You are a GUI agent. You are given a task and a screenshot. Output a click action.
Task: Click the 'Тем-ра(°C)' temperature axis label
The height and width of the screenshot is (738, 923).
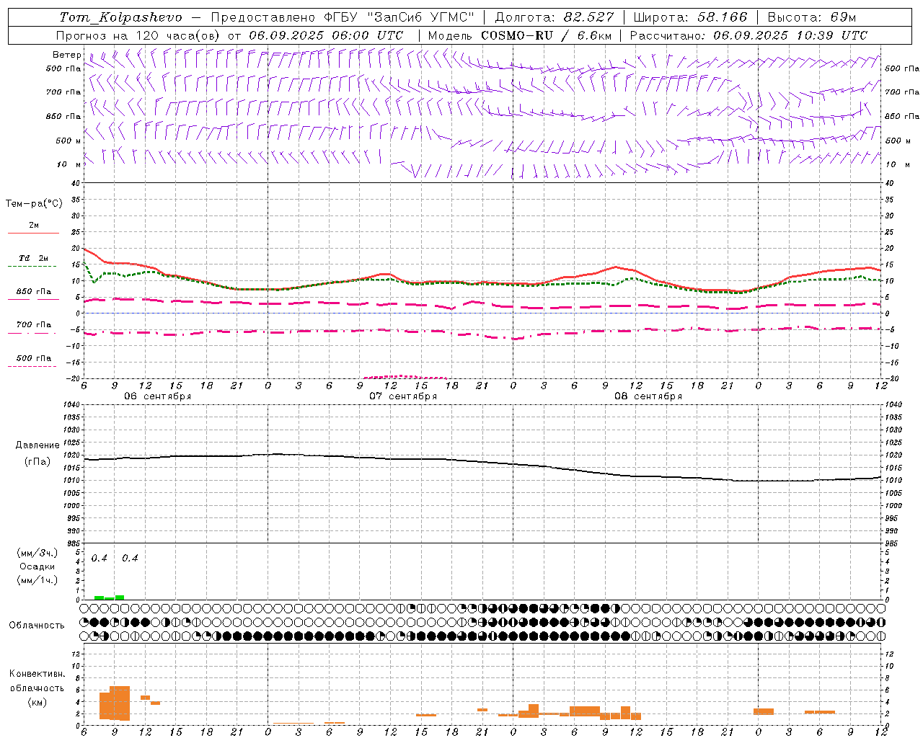[34, 204]
